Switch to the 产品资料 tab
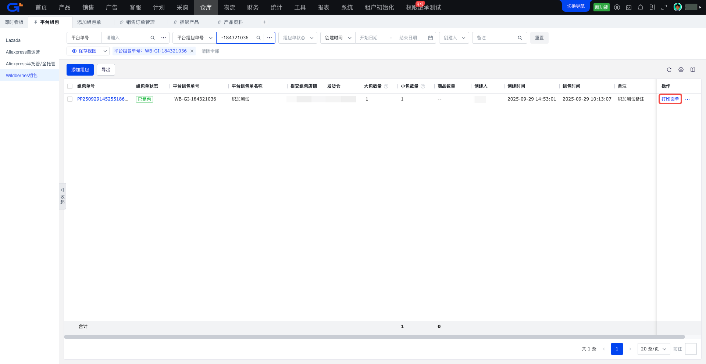This screenshot has width=706, height=364. [x=233, y=22]
